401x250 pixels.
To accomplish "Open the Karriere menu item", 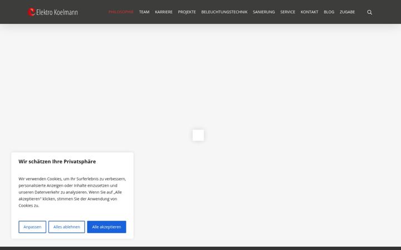I will point(164,12).
